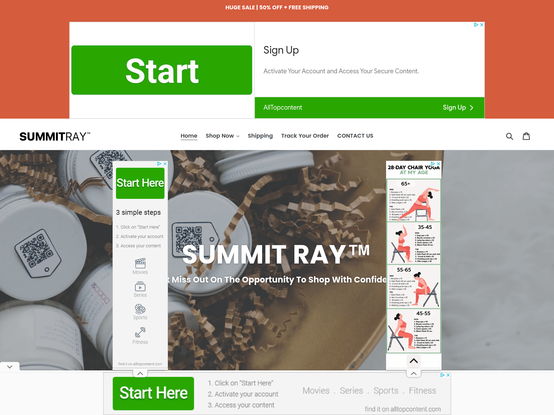Click 'Fitness' text in bottom banner ad

[x=422, y=391]
